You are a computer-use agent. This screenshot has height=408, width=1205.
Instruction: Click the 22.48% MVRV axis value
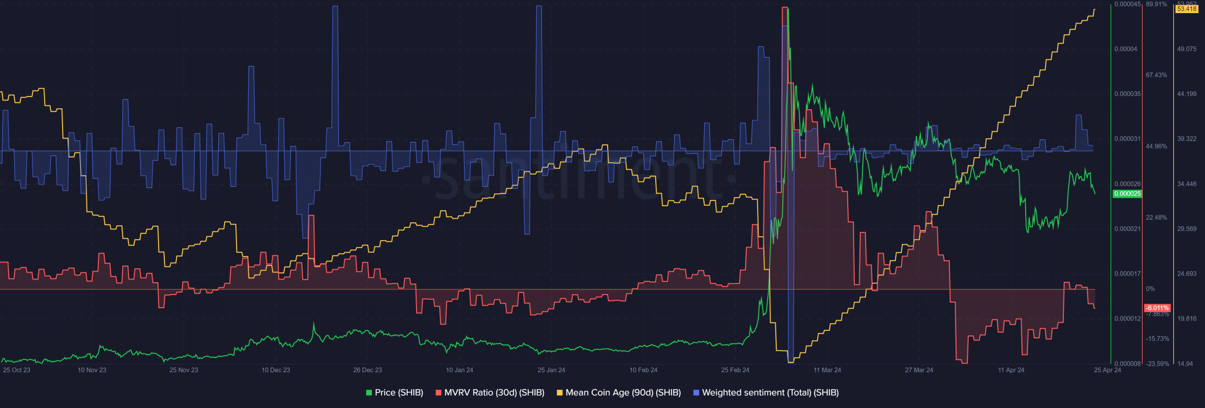pyautogui.click(x=1157, y=217)
